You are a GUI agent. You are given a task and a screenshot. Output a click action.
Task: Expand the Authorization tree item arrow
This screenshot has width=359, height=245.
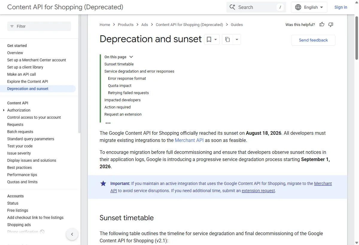(4, 110)
